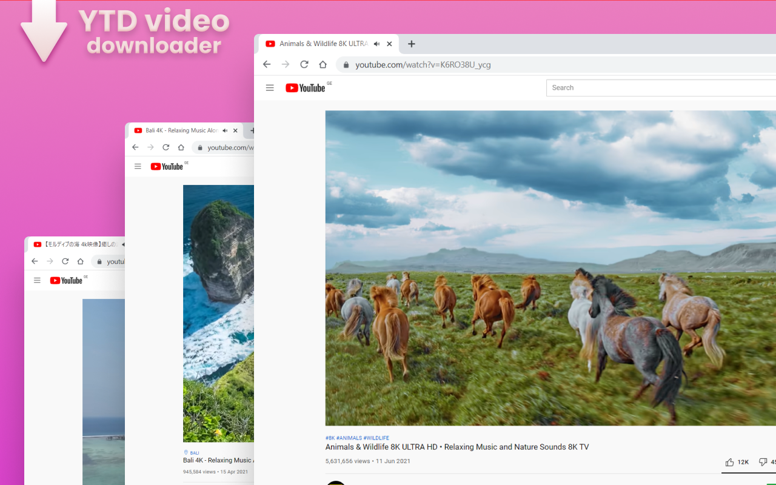The height and width of the screenshot is (485, 776).
Task: Click the Bali 4K - Relaxing Music video title
Action: pyautogui.click(x=218, y=460)
